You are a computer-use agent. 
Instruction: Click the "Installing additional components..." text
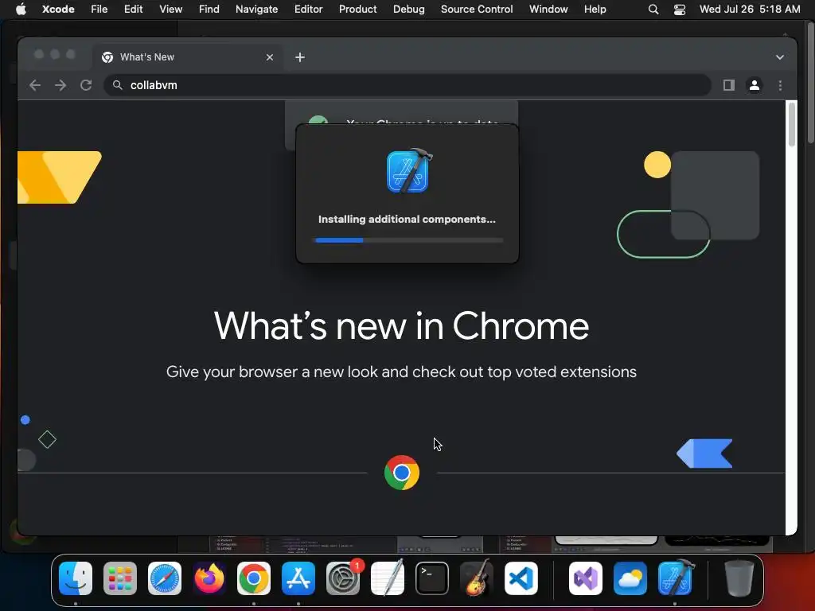point(407,220)
